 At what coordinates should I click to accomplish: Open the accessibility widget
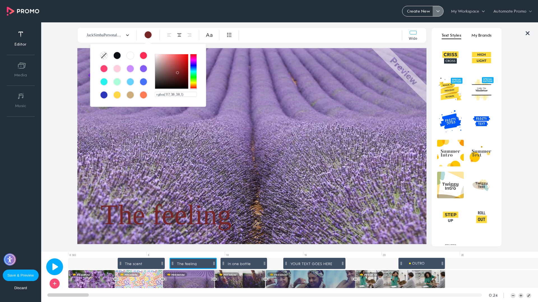(10, 259)
